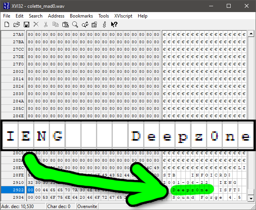The height and width of the screenshot is (210, 256).
Task: Select address row 284A
Action: [13, 101]
